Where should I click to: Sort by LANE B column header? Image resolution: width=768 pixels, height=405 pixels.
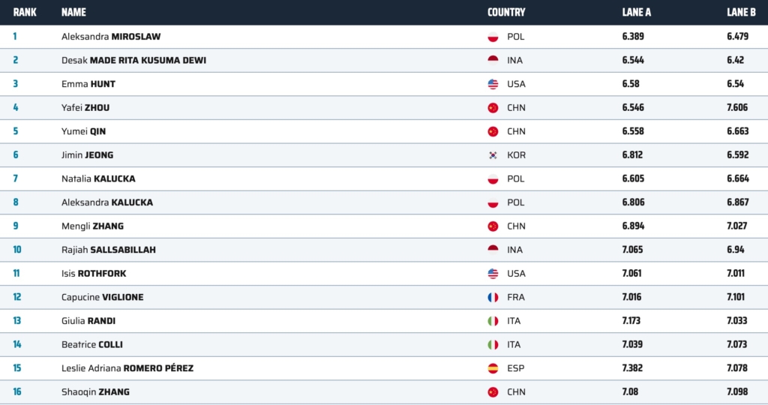[x=741, y=12]
